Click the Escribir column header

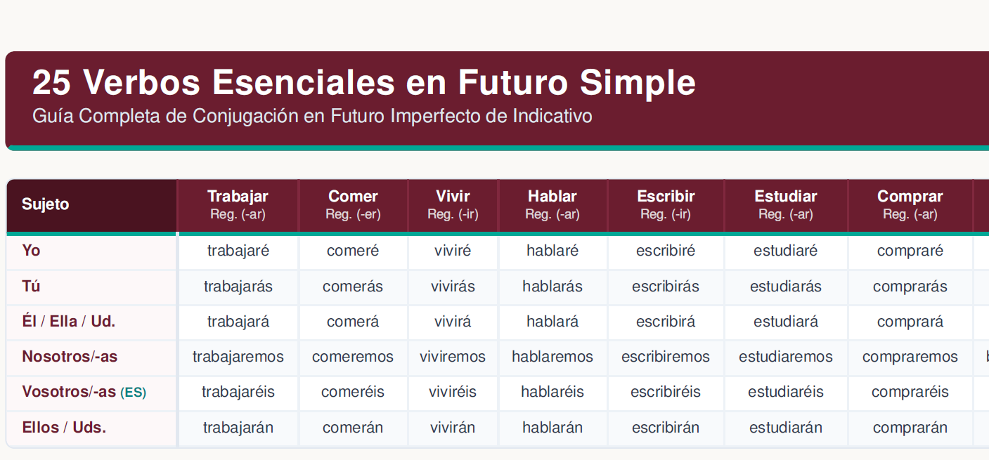point(666,205)
